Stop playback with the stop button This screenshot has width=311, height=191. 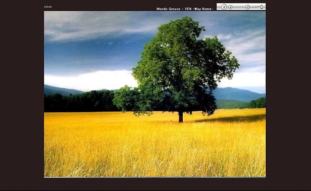[230, 7]
